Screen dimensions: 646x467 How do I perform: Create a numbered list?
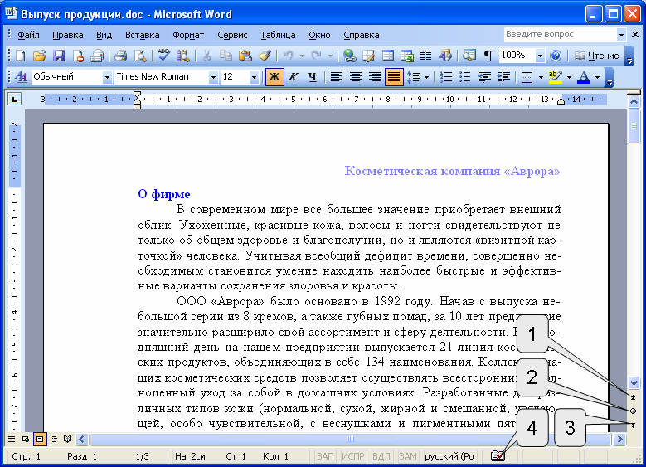click(446, 76)
